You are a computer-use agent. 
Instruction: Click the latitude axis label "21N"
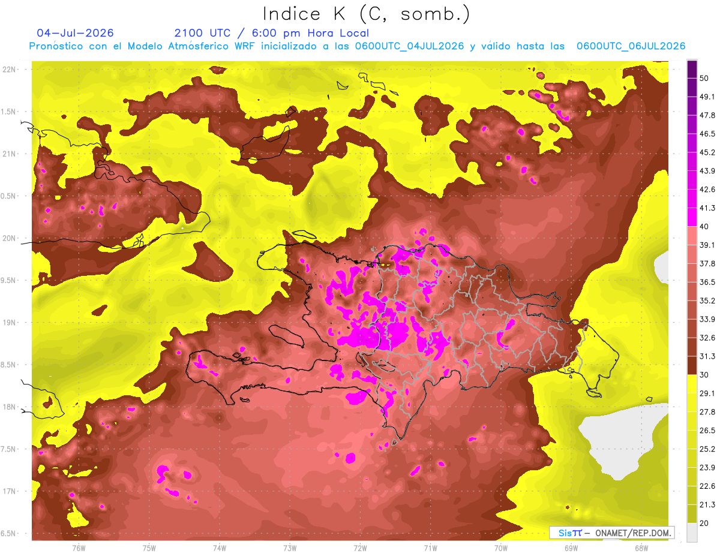click(10, 154)
